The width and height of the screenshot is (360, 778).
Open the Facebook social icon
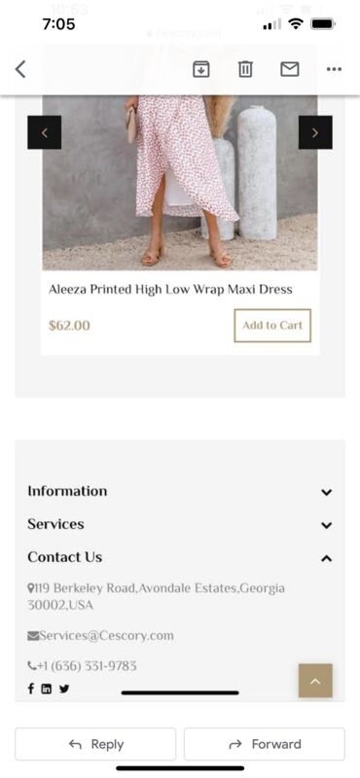[x=31, y=689]
